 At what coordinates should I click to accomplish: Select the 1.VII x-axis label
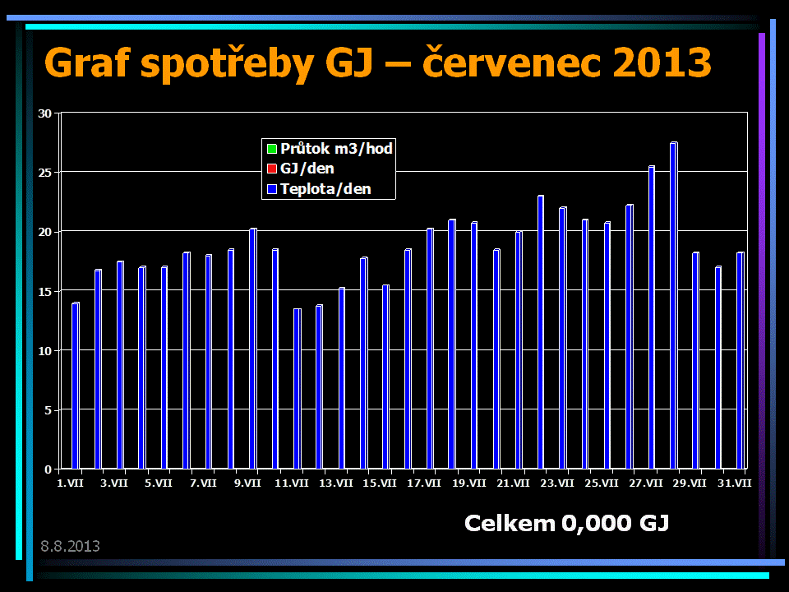coord(70,483)
